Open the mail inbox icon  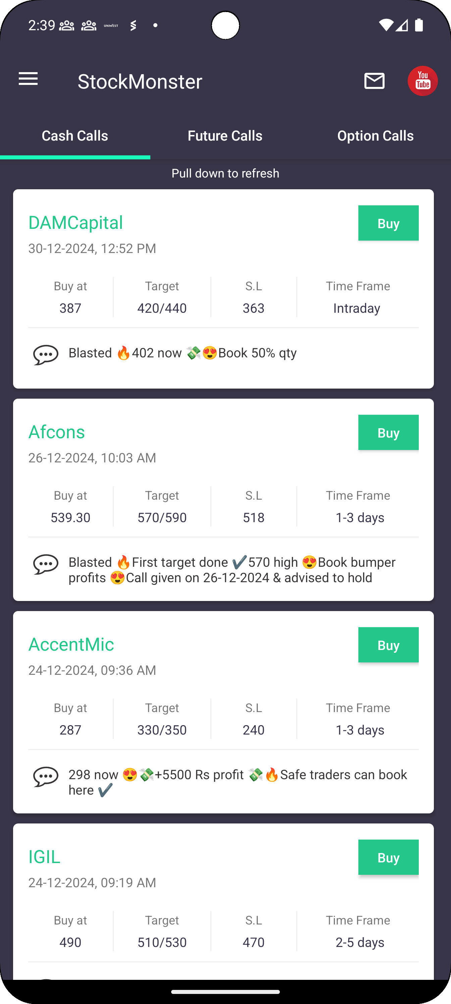tap(374, 81)
